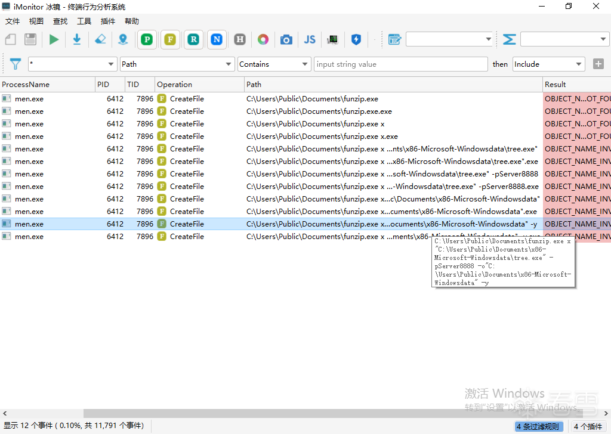This screenshot has height=434, width=611.
Task: Start capture with green play icon
Action: (x=54, y=39)
